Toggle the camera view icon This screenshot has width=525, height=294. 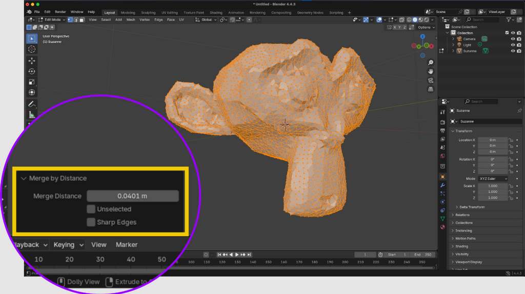[x=431, y=81]
